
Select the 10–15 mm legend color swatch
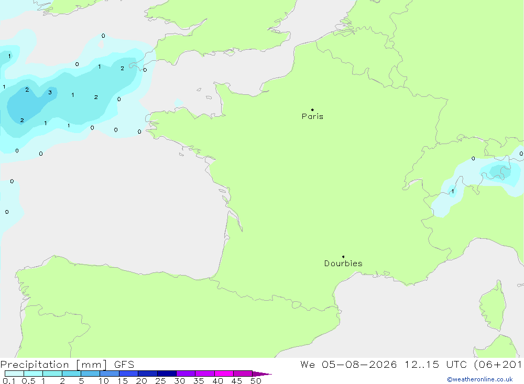click(110, 374)
